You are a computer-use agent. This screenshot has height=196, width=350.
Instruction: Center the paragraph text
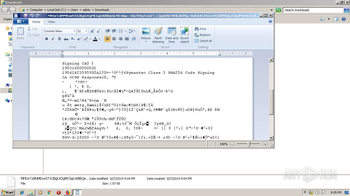pos(114,39)
